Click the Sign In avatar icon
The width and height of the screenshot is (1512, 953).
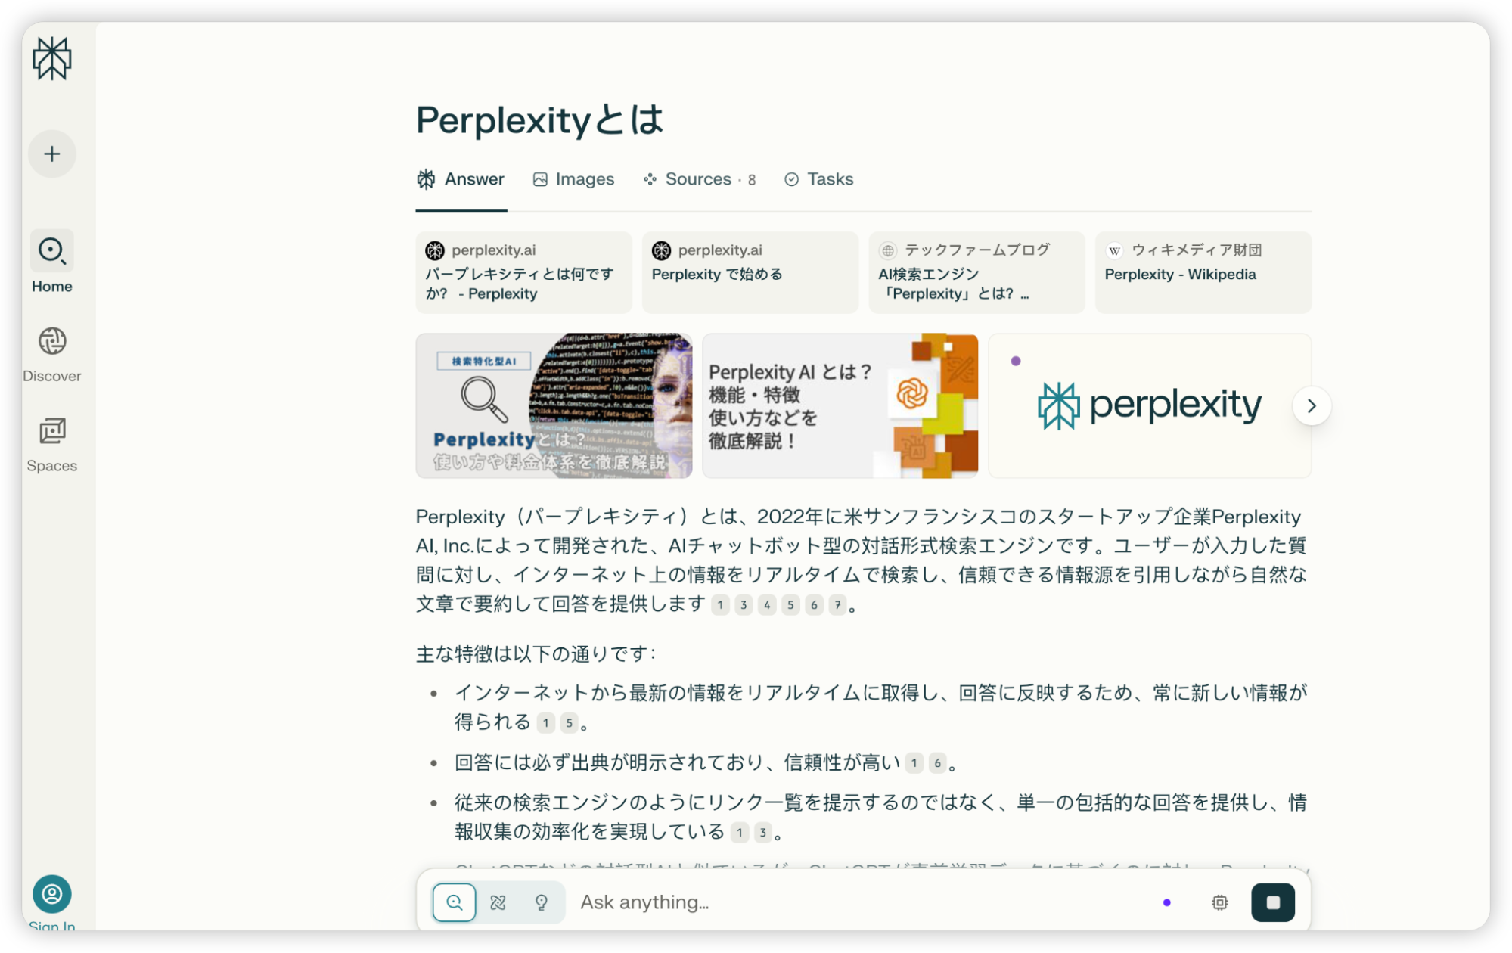coord(52,894)
